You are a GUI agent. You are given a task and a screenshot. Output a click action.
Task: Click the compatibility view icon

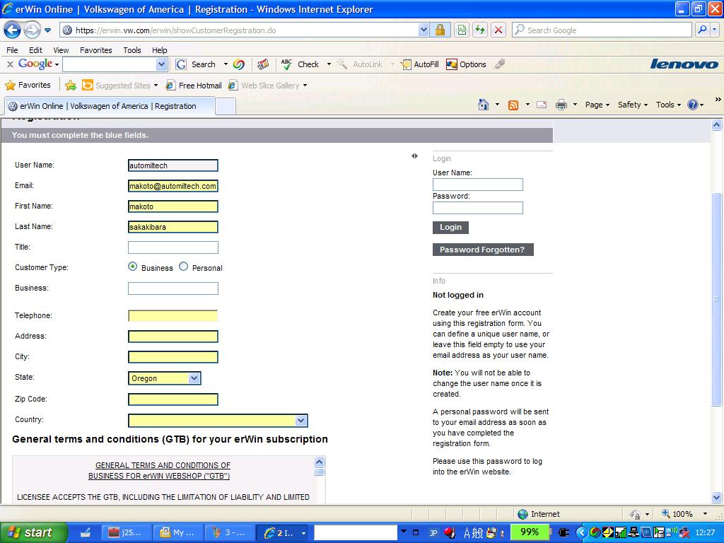(461, 30)
